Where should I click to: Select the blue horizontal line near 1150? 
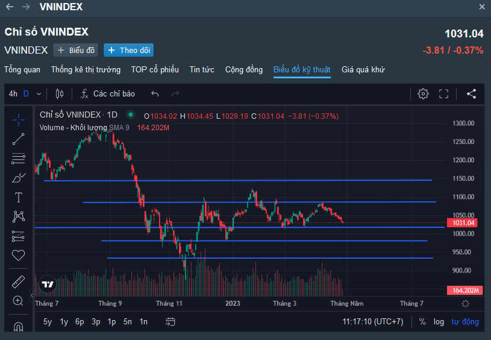[x=238, y=180]
